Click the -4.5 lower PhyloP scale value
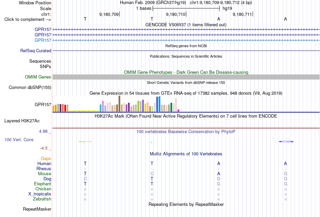320x217 pixels. click(44, 148)
